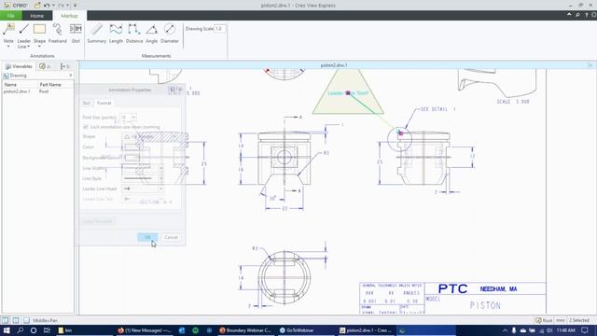Click Cancel in Annotation Properties
Image resolution: width=597 pixels, height=336 pixels.
171,237
